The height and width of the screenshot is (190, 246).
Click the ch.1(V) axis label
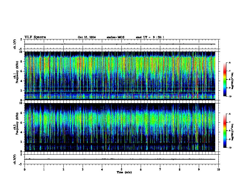pos(15,44)
